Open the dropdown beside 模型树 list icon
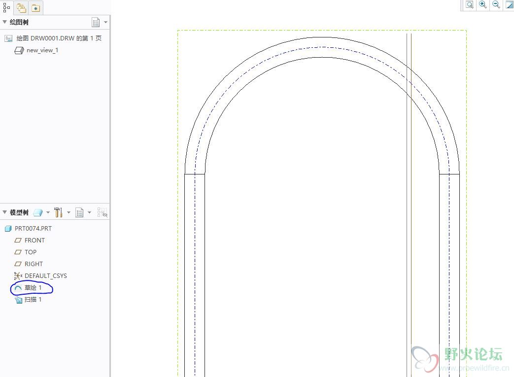 pyautogui.click(x=89, y=212)
